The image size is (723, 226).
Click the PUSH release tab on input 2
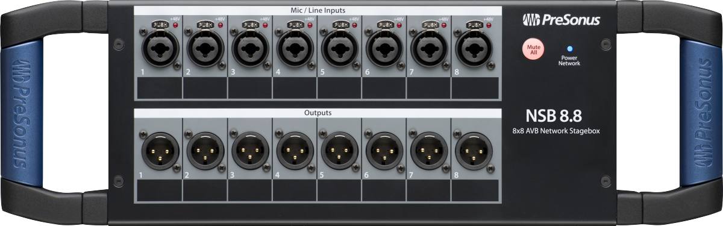205,25
